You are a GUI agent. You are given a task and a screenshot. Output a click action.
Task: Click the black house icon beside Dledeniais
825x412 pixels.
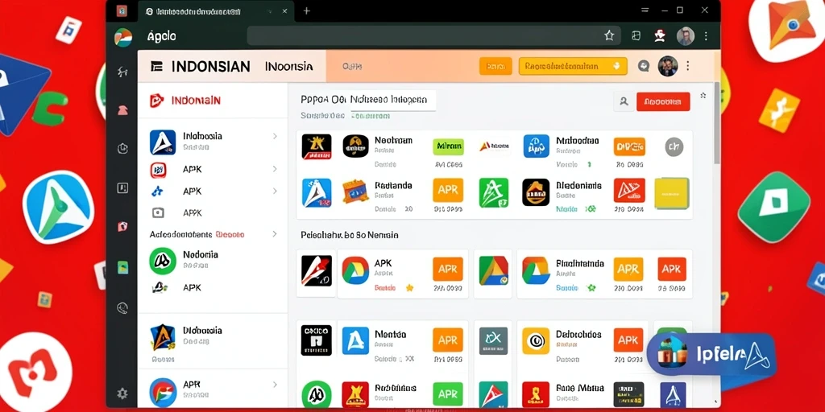536,192
